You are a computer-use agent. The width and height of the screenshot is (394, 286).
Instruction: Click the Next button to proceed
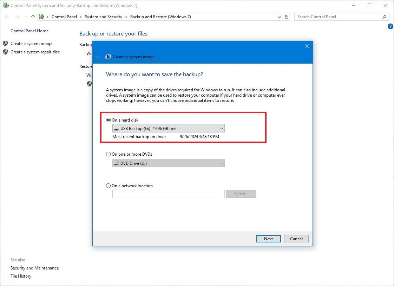pos(268,239)
